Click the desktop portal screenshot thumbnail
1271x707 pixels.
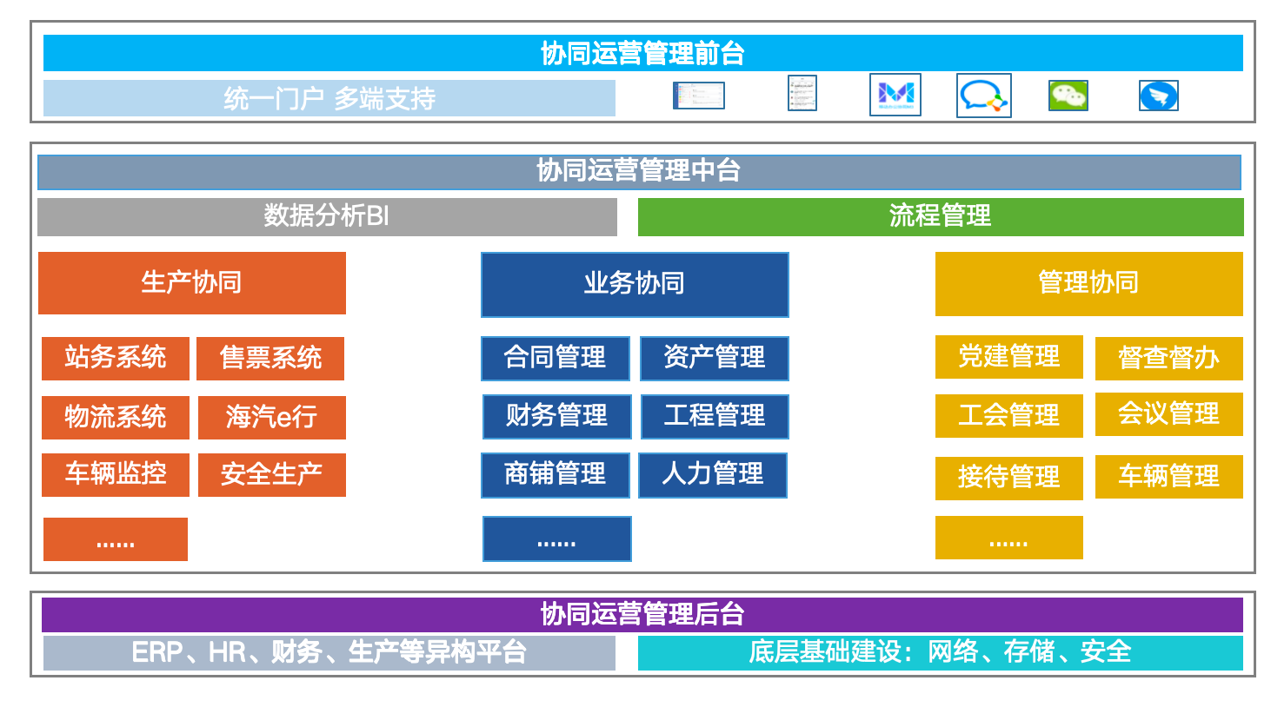click(699, 96)
